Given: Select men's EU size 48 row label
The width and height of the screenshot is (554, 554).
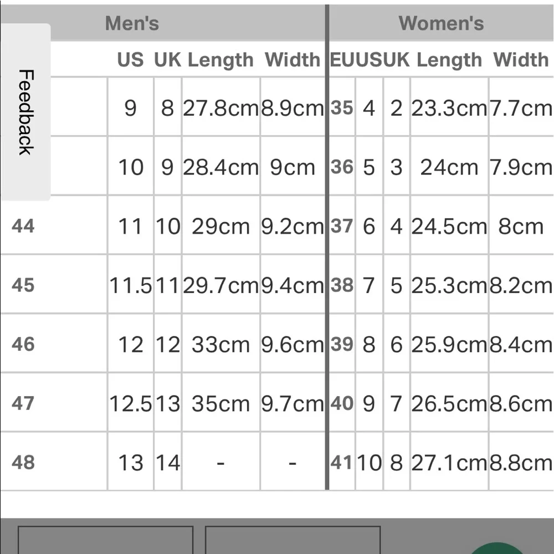Looking at the screenshot, I should [x=23, y=462].
